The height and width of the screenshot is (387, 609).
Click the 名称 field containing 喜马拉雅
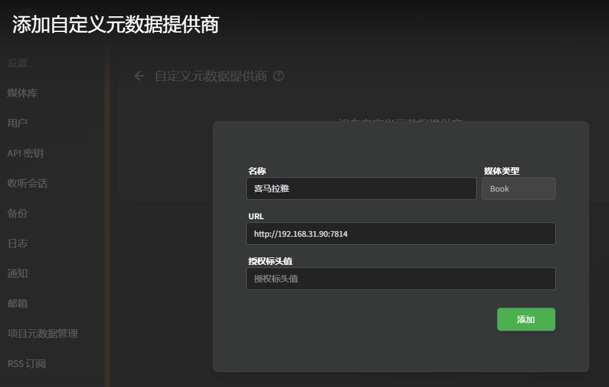[361, 188]
